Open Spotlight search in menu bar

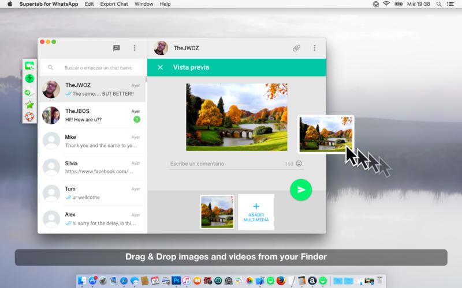pos(439,4)
